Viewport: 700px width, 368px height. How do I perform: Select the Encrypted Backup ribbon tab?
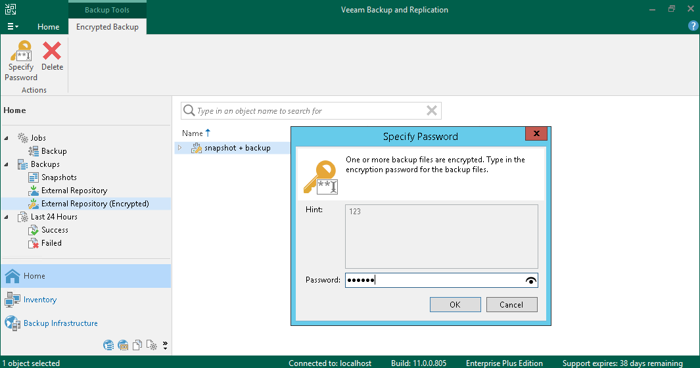pyautogui.click(x=107, y=27)
